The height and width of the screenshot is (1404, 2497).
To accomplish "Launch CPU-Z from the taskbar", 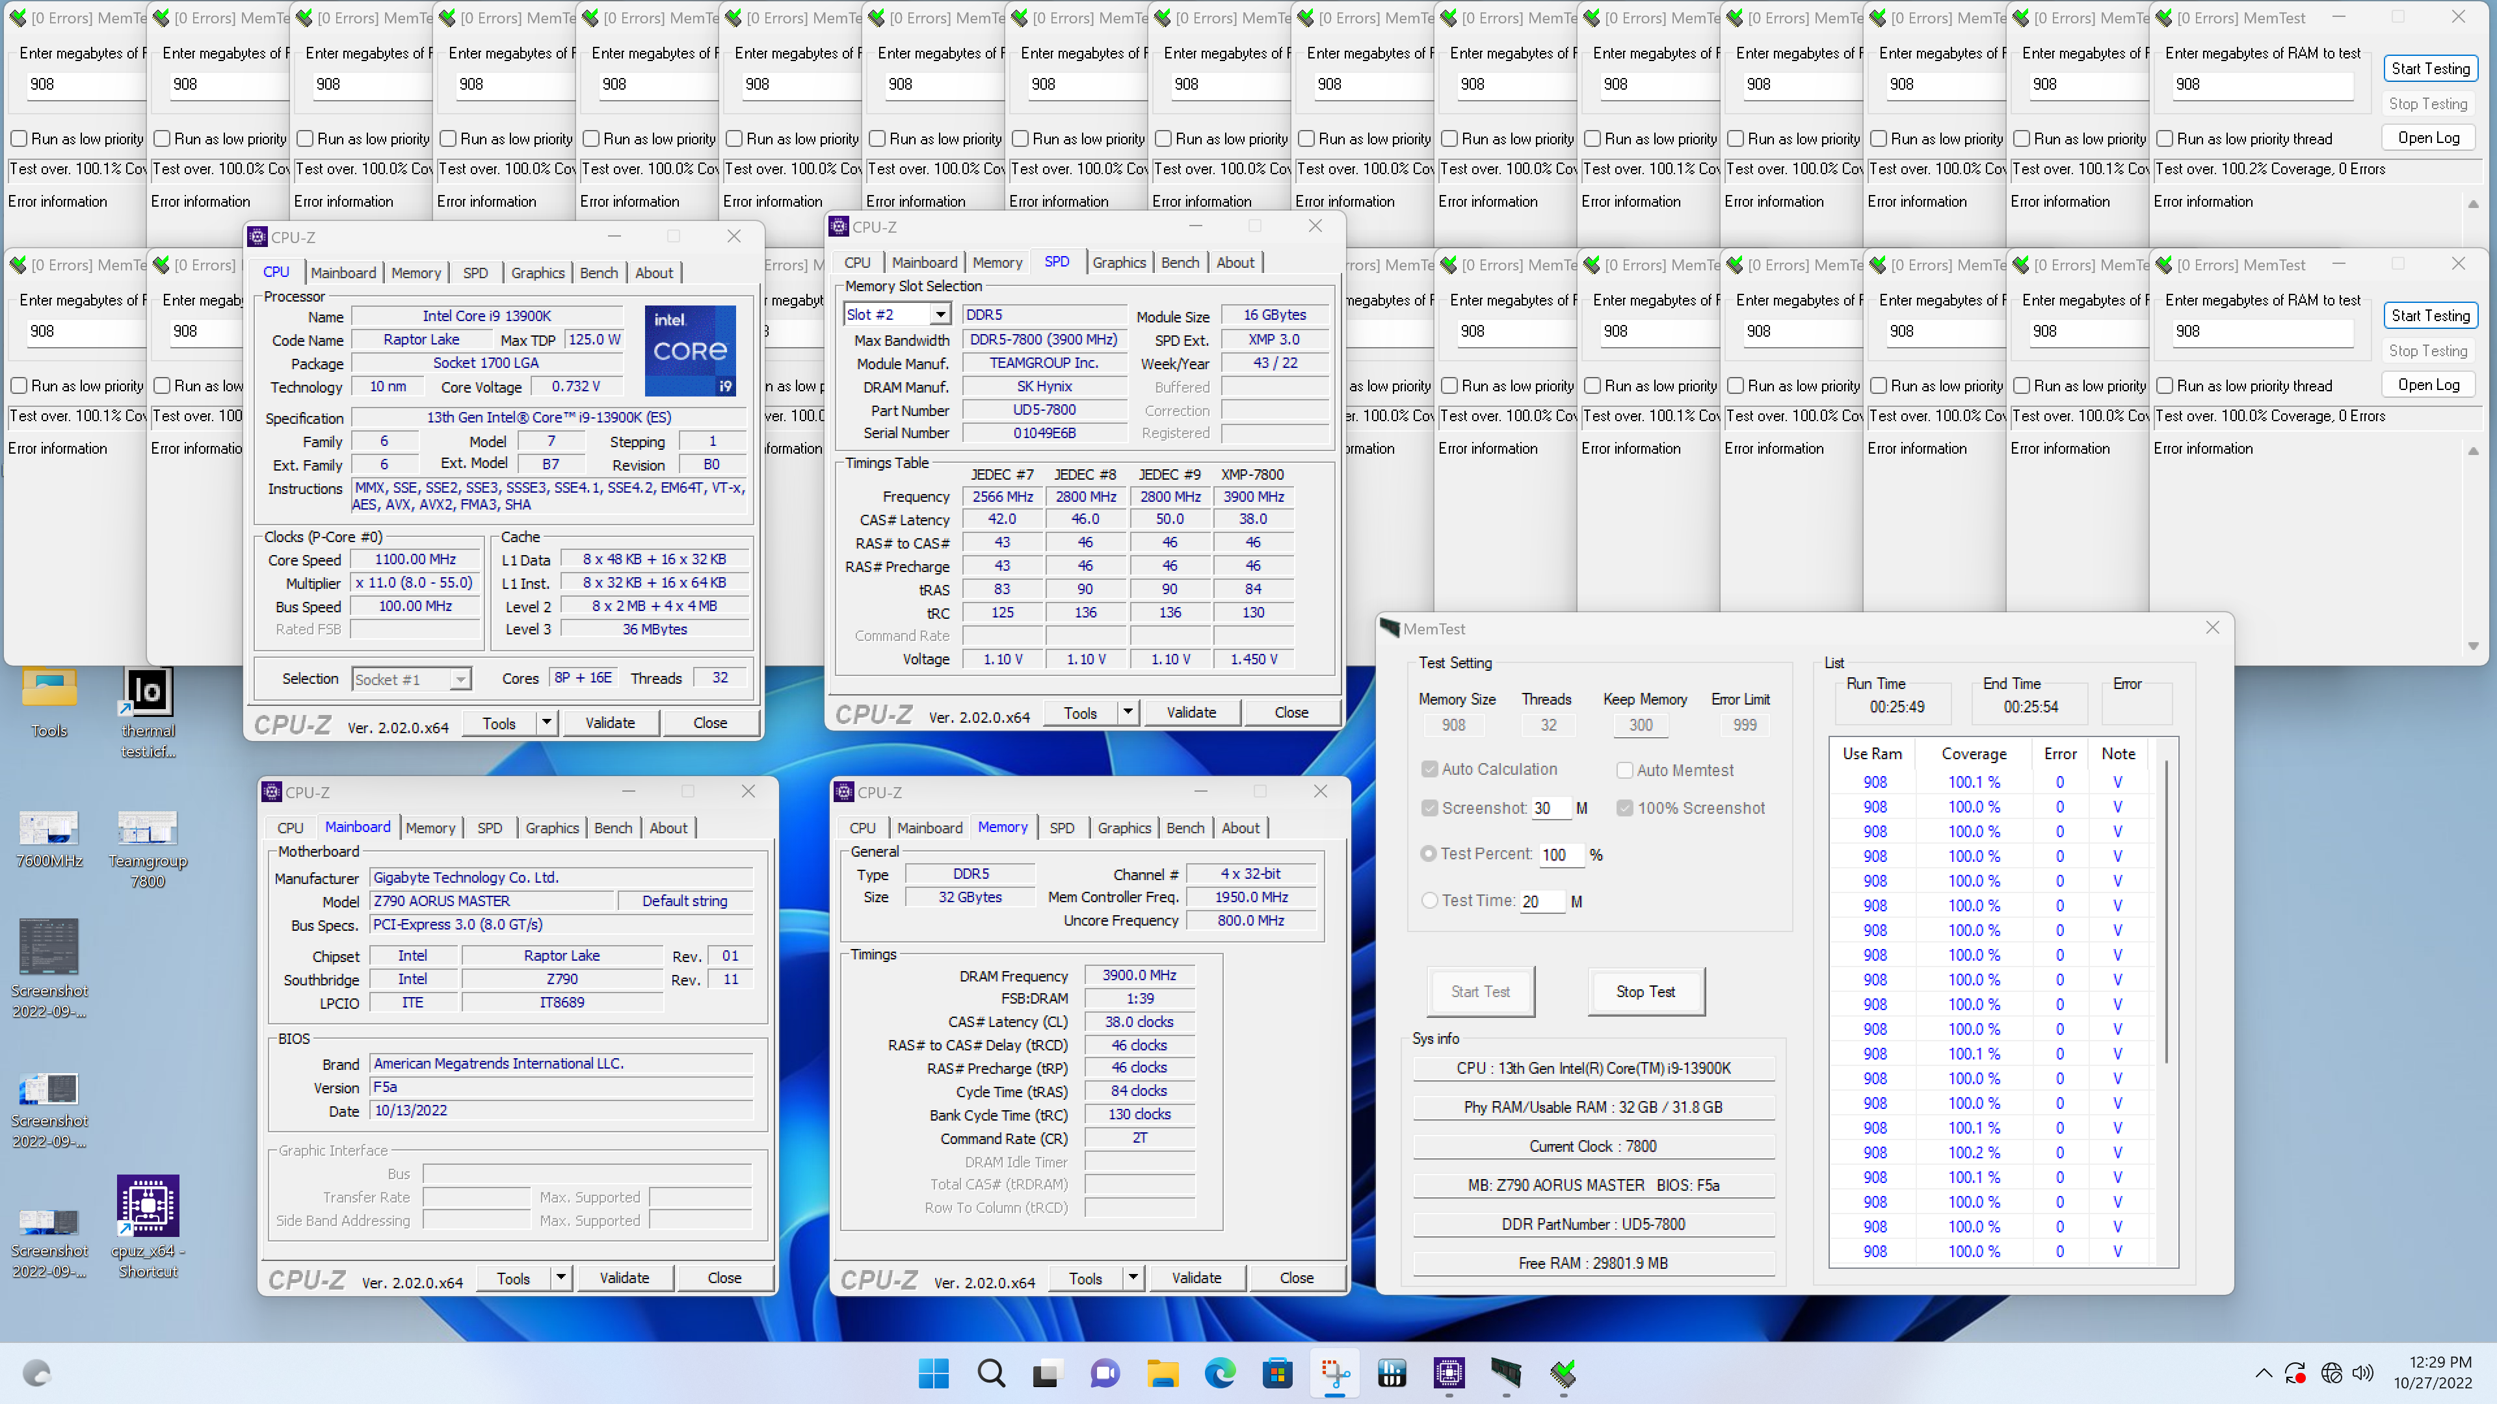I will 1449,1373.
